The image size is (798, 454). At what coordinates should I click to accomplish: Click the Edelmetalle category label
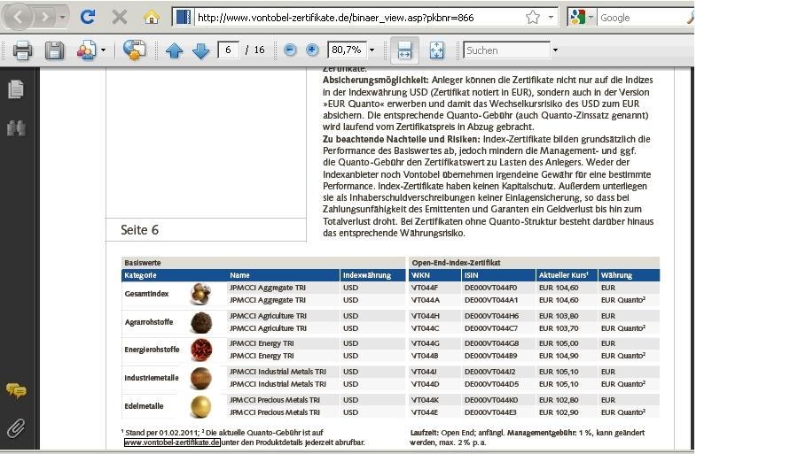[x=144, y=406]
